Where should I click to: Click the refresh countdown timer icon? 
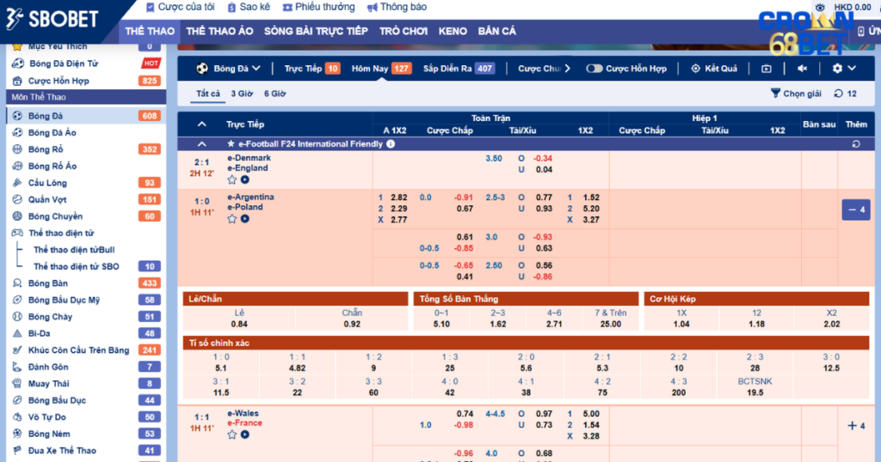(841, 94)
